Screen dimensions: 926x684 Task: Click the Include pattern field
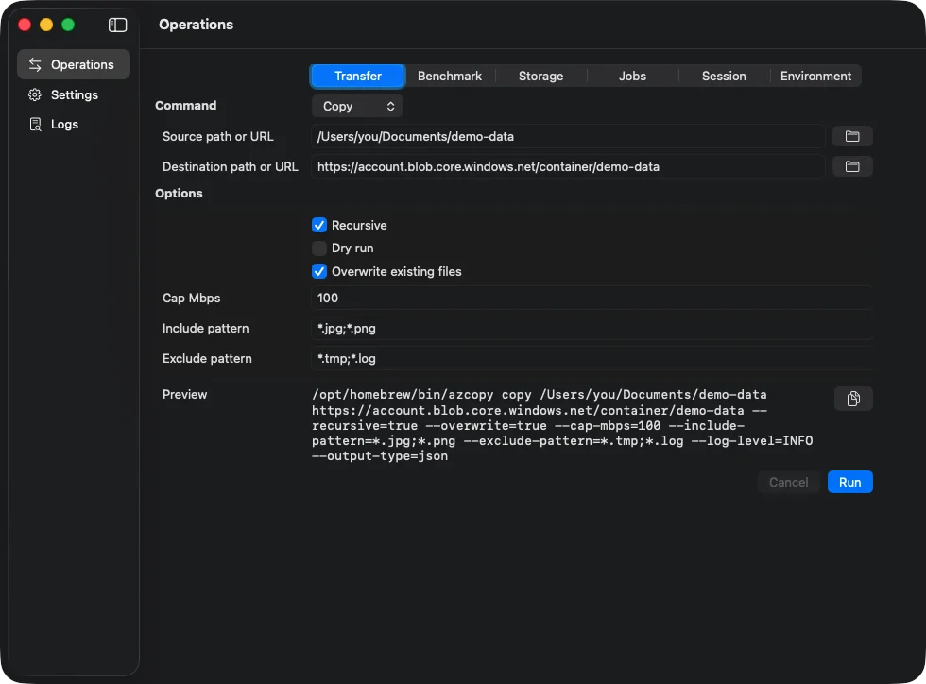[592, 329]
